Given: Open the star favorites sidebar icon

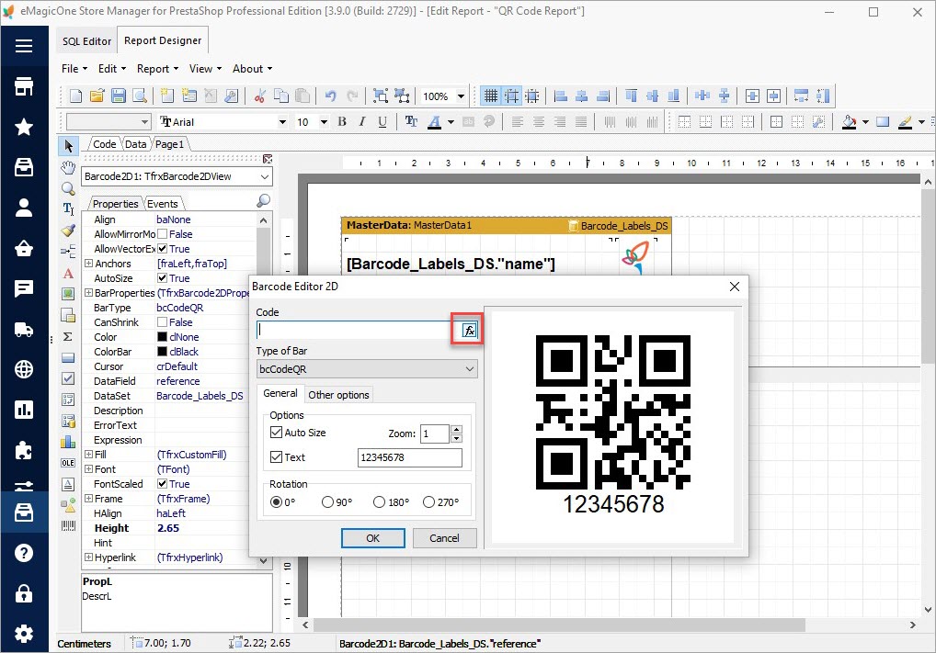Looking at the screenshot, I should click(x=24, y=127).
